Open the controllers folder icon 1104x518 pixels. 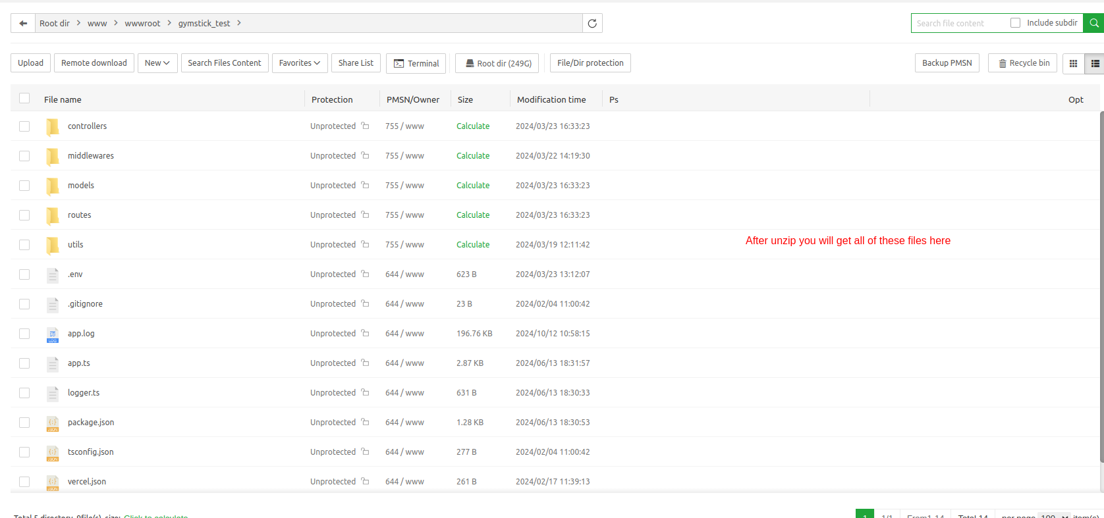[x=53, y=126]
